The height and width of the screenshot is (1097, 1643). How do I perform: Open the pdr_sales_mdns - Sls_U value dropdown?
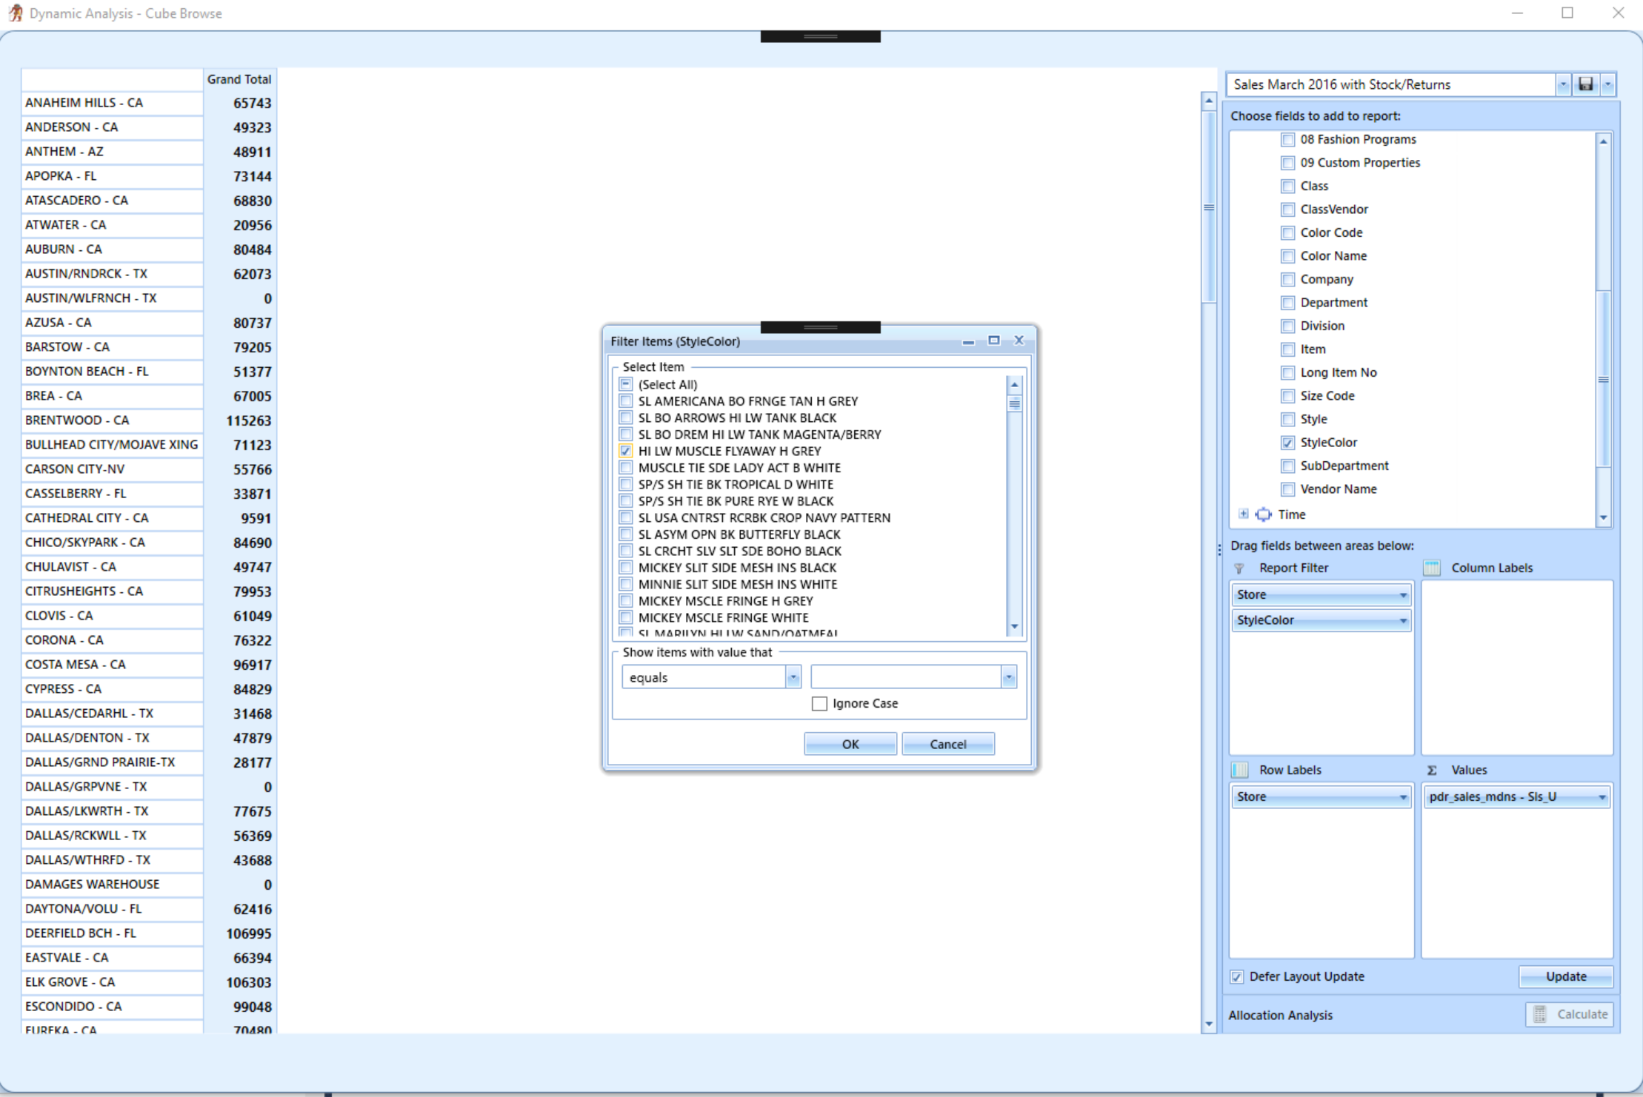pyautogui.click(x=1602, y=797)
